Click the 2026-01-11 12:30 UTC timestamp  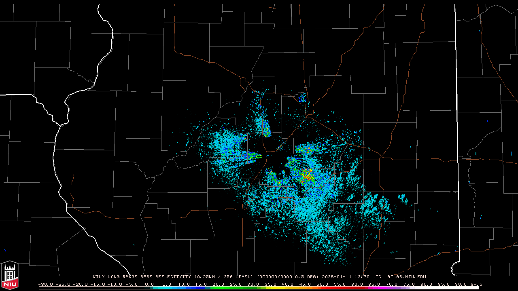(x=351, y=277)
